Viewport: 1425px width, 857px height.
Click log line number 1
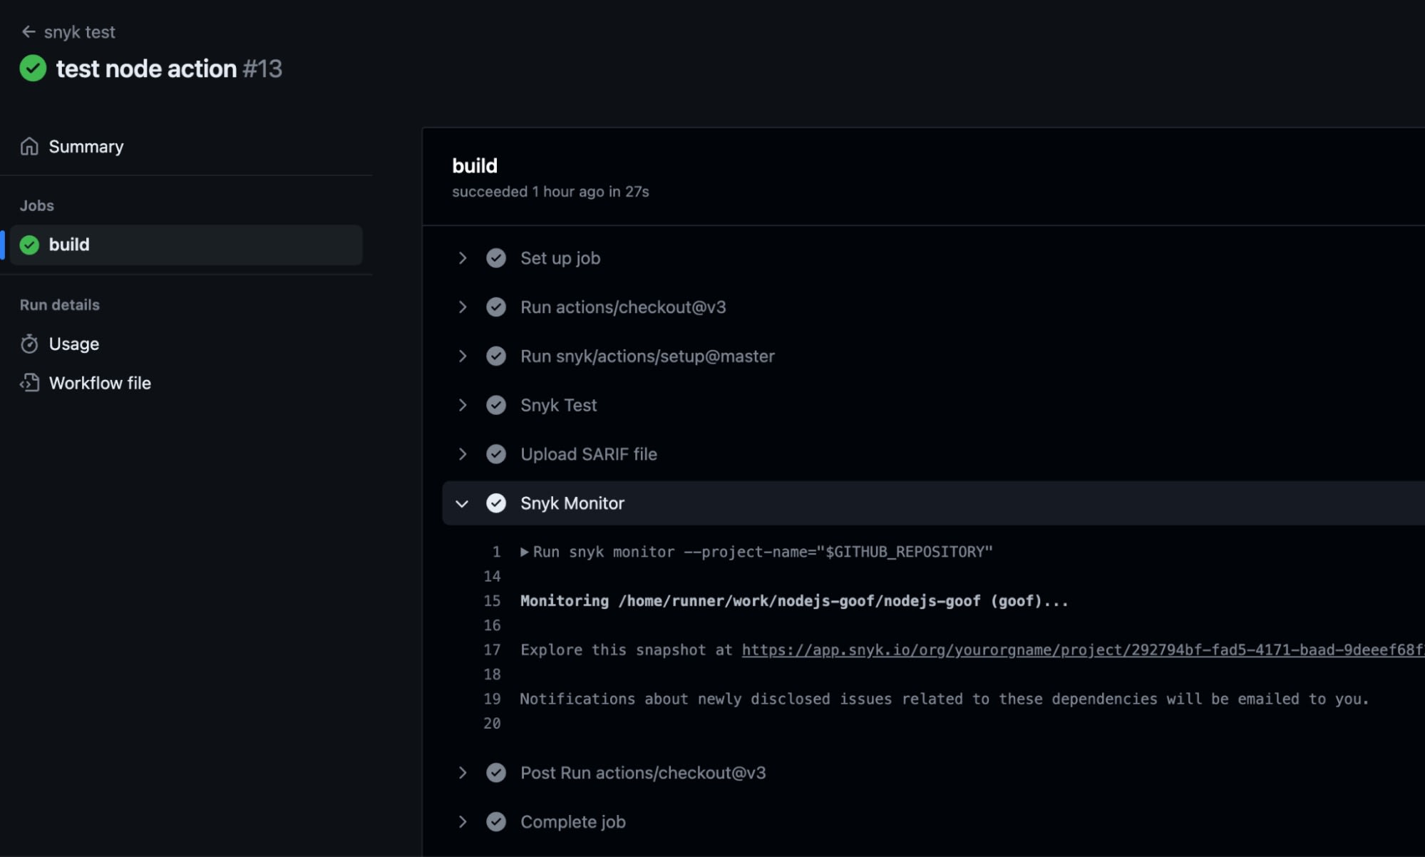click(496, 552)
